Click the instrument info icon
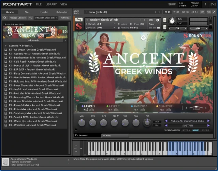This screenshot has width=218, height=171. point(158,20)
